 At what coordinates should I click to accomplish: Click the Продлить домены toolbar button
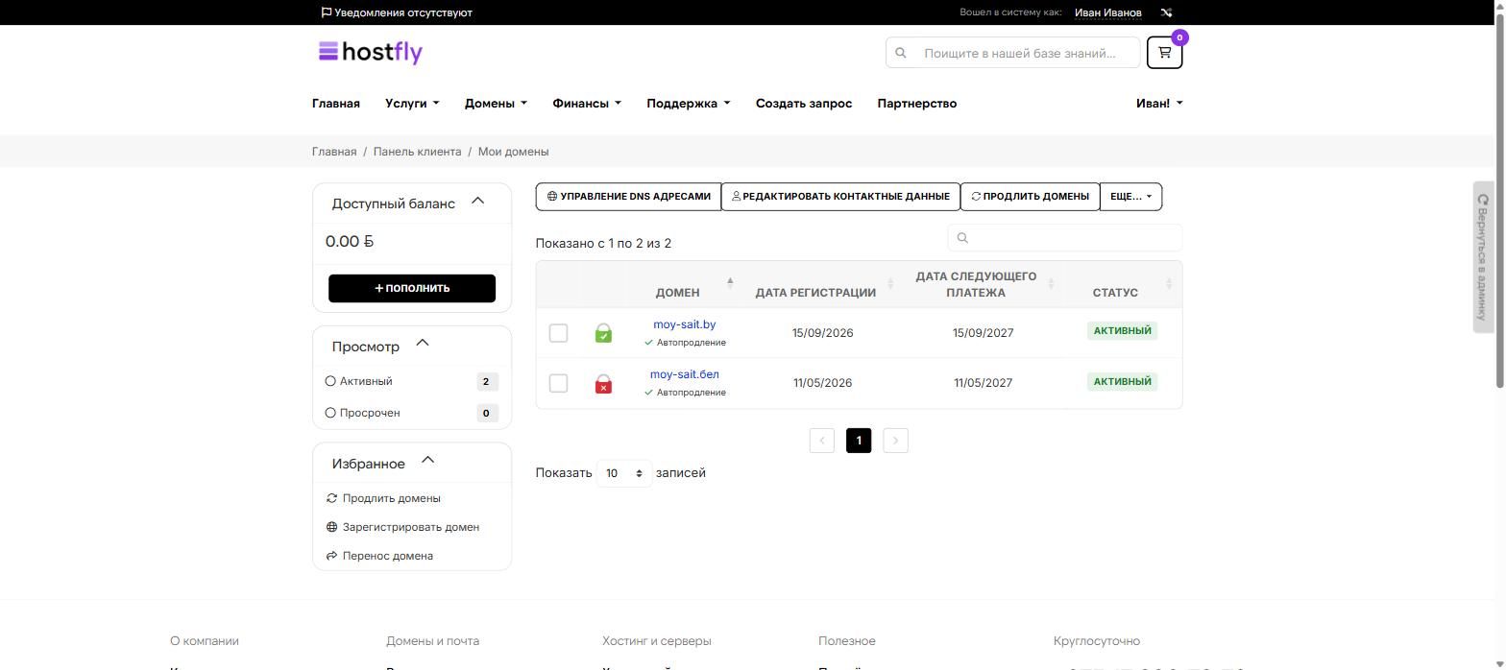(1030, 197)
